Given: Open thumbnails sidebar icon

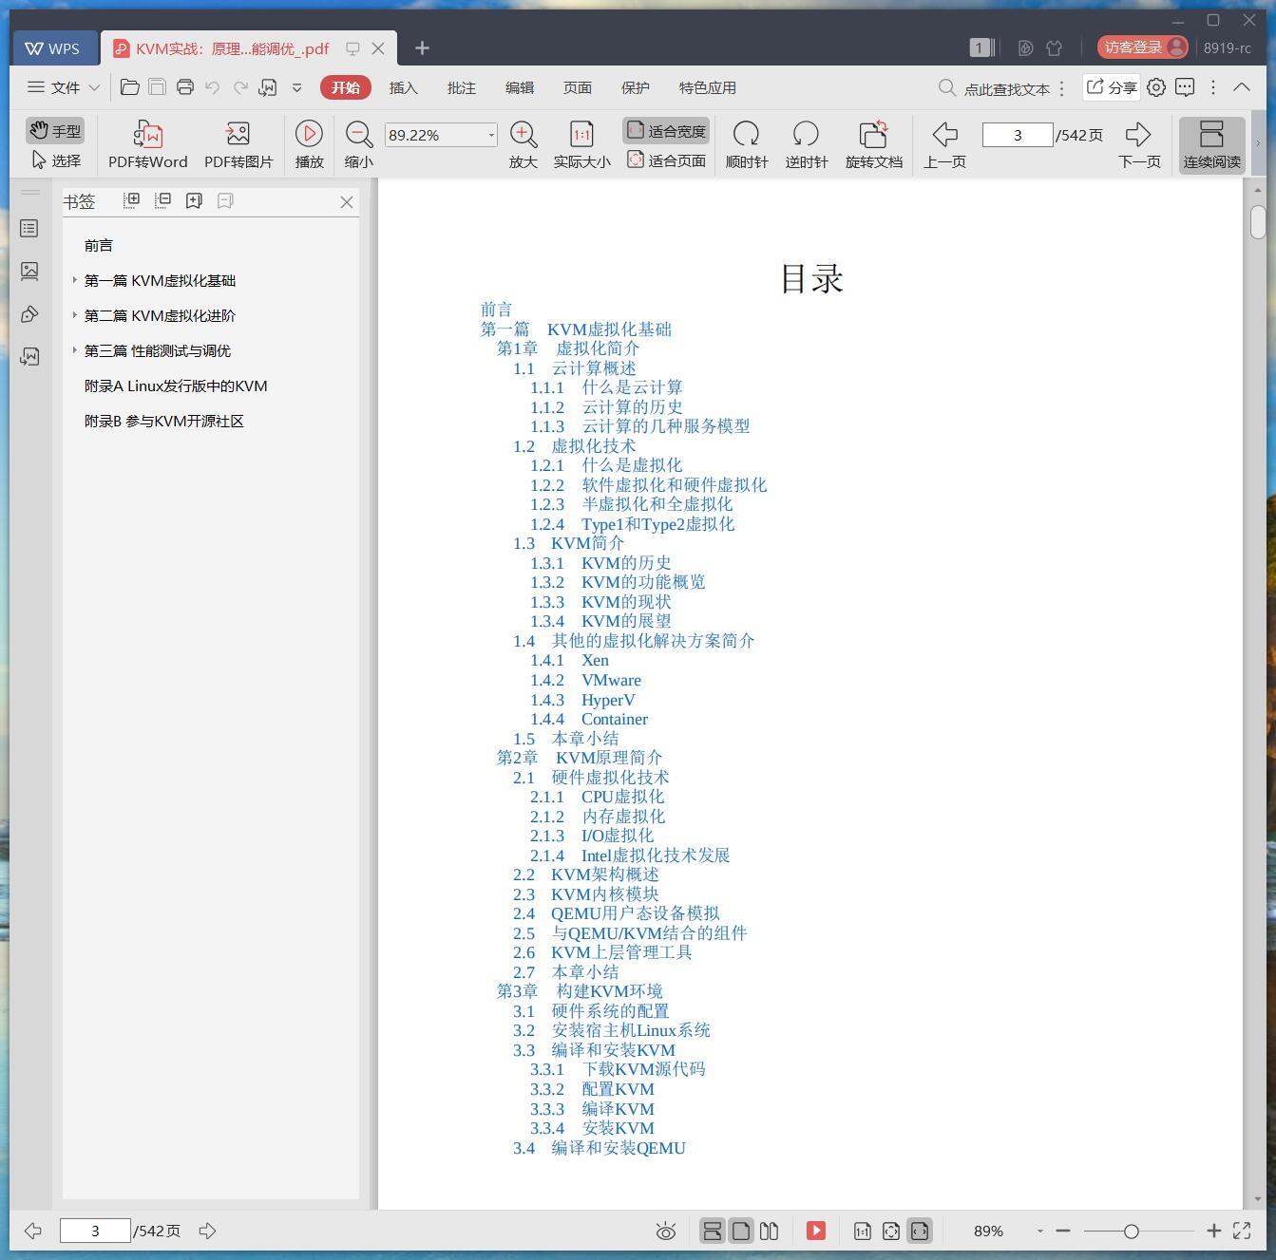Looking at the screenshot, I should pos(30,272).
